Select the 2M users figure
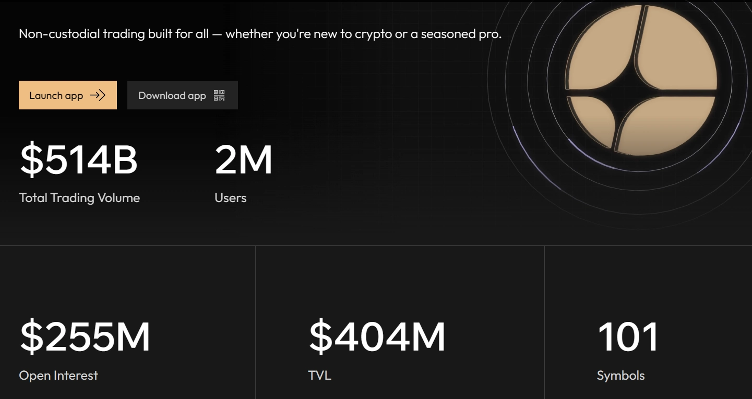The height and width of the screenshot is (399, 752). pyautogui.click(x=244, y=160)
